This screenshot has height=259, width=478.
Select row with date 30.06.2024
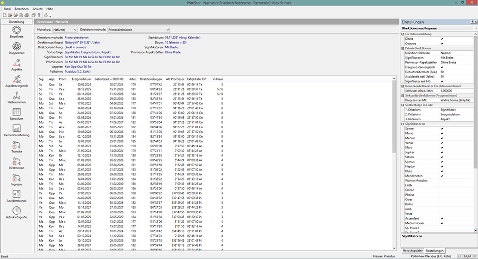pyautogui.click(x=130, y=85)
